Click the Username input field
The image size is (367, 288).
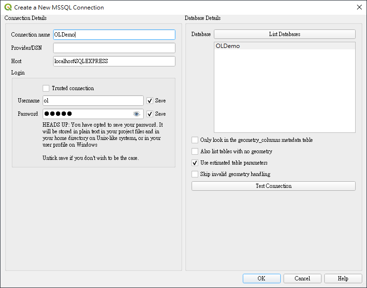93,101
